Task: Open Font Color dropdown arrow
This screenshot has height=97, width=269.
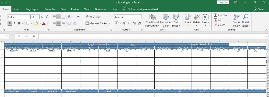Action: tap(47, 23)
